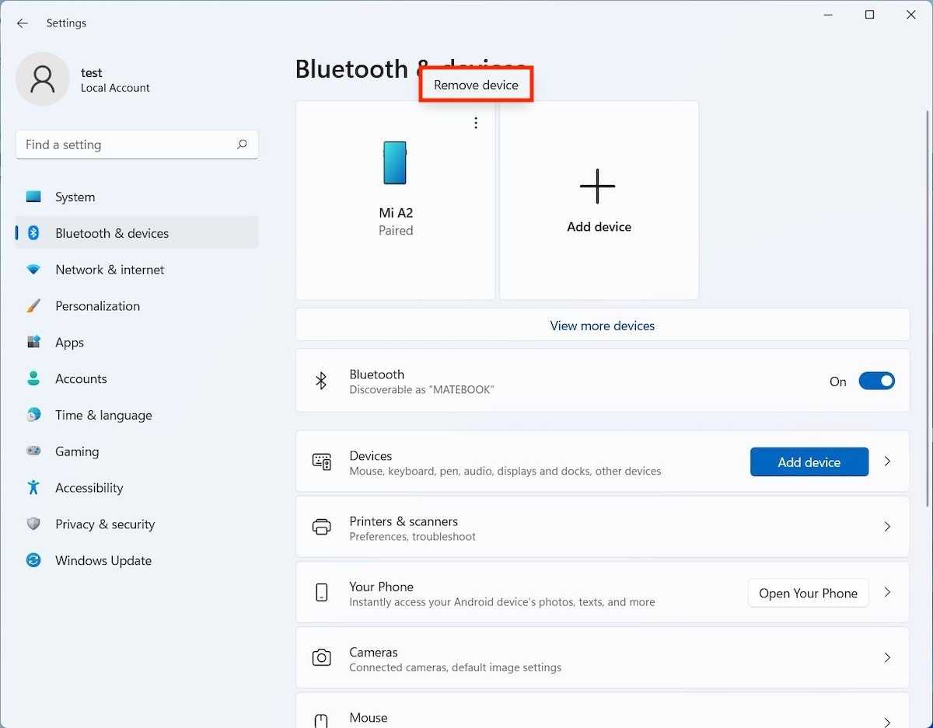Select Network & internet in sidebar
The width and height of the screenshot is (933, 728).
[110, 270]
